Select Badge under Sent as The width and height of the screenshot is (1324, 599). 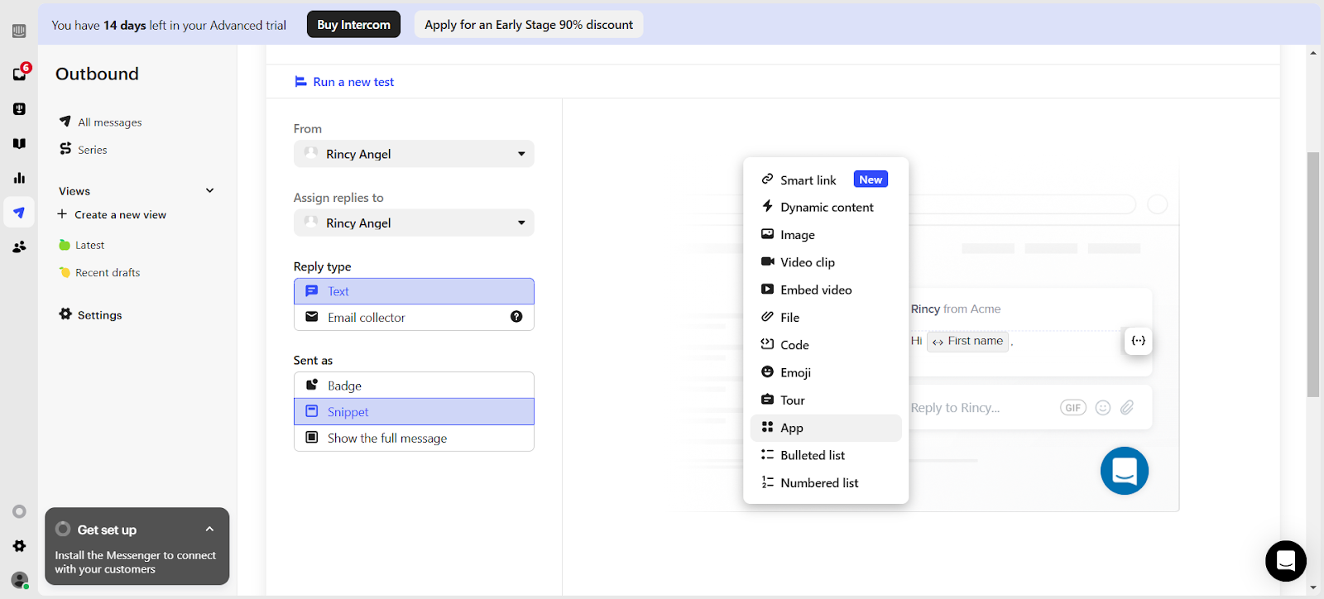coord(414,386)
